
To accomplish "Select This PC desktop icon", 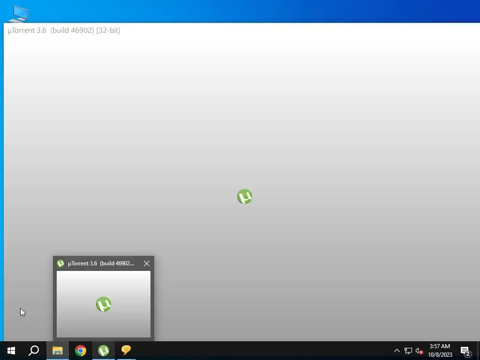I will coord(18,14).
